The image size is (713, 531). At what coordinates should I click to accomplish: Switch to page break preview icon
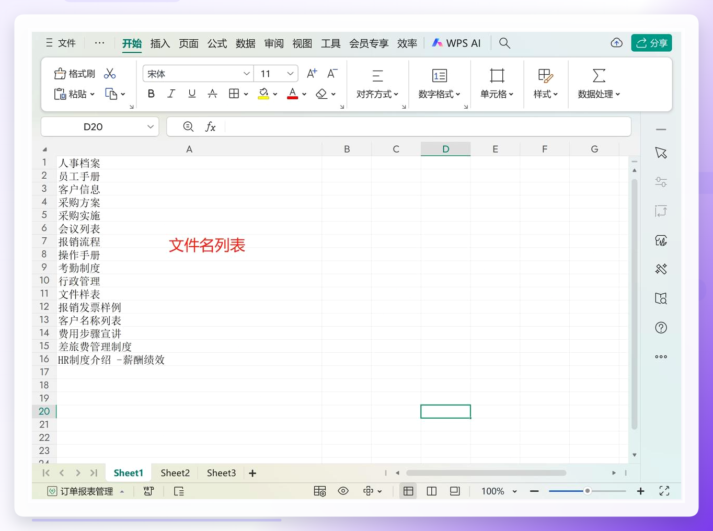coord(431,491)
